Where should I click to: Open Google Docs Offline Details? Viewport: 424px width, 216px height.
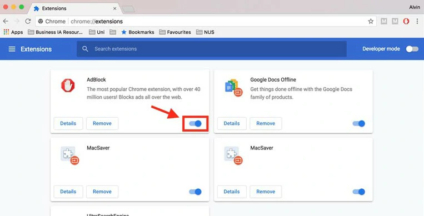click(x=232, y=123)
